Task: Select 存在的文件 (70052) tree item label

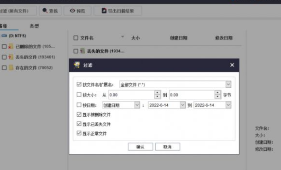Action: [x=34, y=68]
